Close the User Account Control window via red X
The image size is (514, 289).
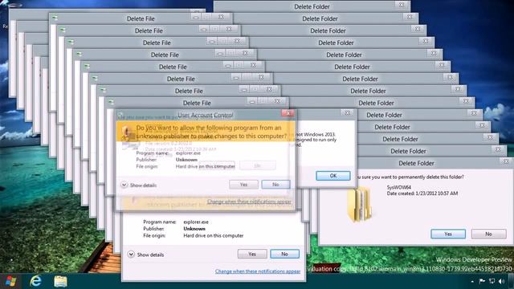click(288, 113)
